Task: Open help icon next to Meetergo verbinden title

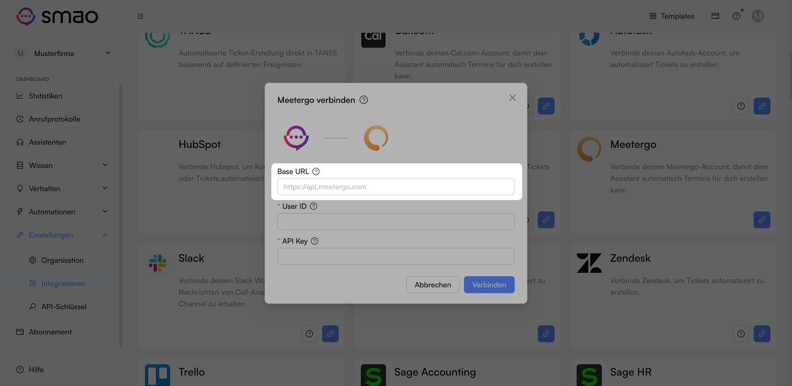Action: click(x=364, y=100)
